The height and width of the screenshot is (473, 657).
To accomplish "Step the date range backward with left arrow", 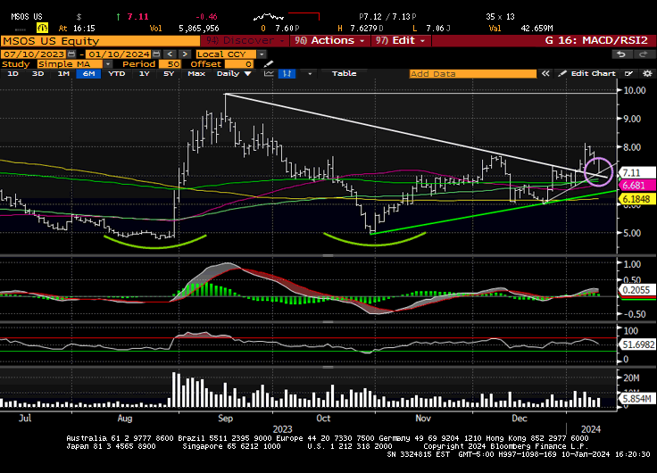I will (170, 54).
